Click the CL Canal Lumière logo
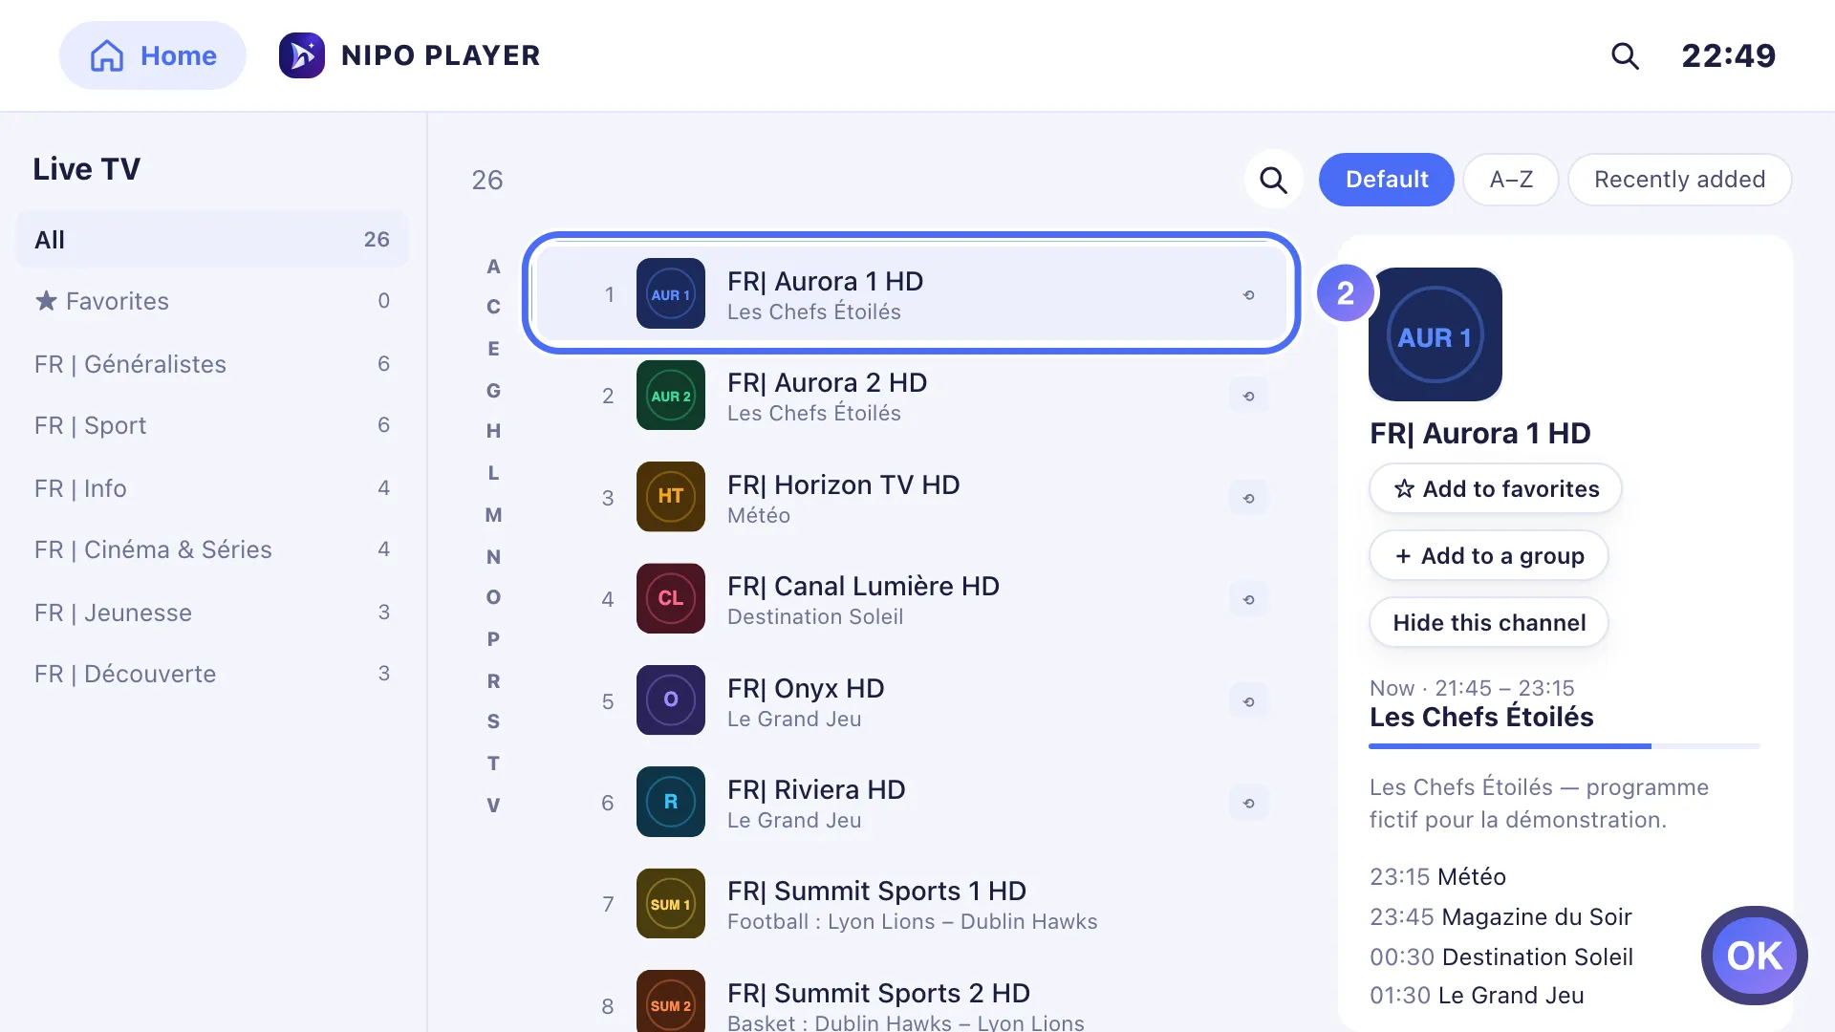This screenshot has width=1835, height=1032. (x=671, y=599)
